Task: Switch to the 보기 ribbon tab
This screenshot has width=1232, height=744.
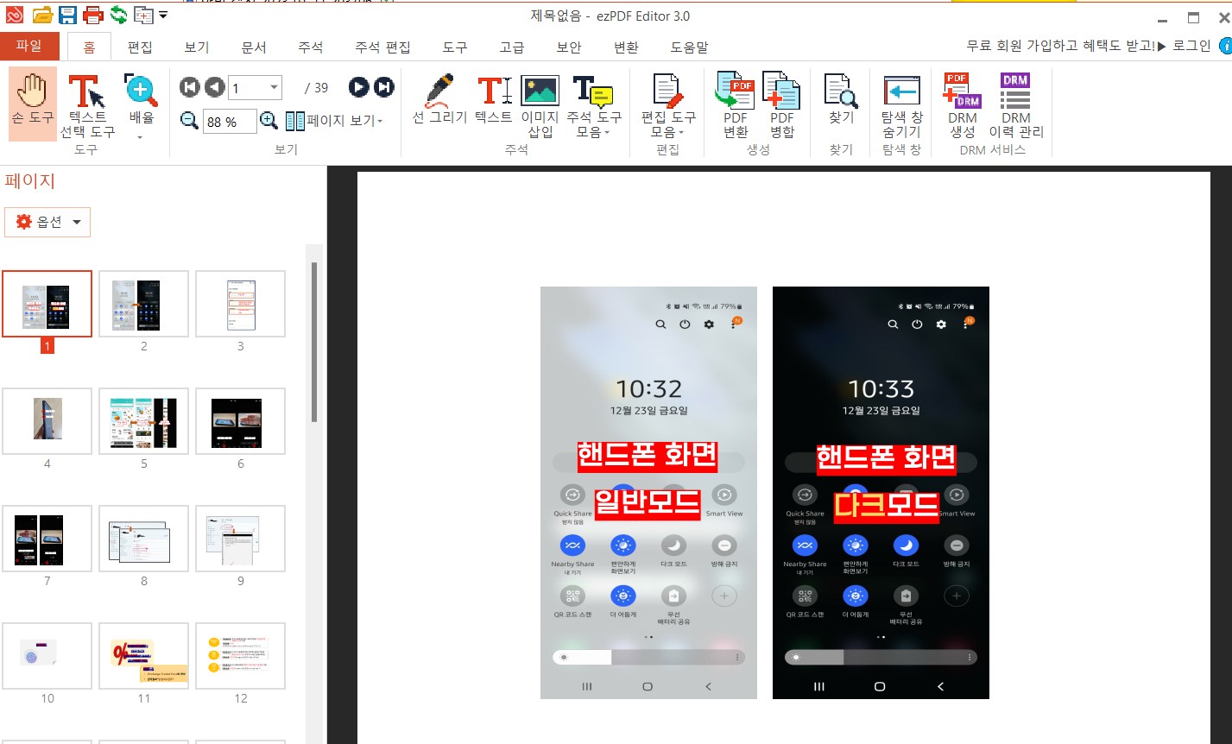Action: click(197, 47)
